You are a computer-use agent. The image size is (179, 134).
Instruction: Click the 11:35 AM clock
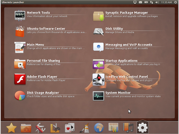coord(166,2)
